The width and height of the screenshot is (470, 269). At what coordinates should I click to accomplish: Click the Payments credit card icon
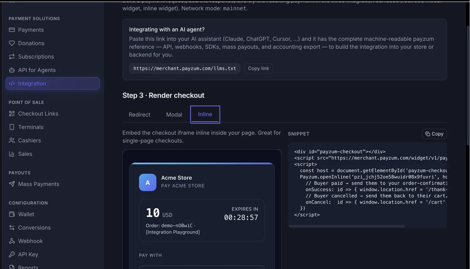coord(12,30)
